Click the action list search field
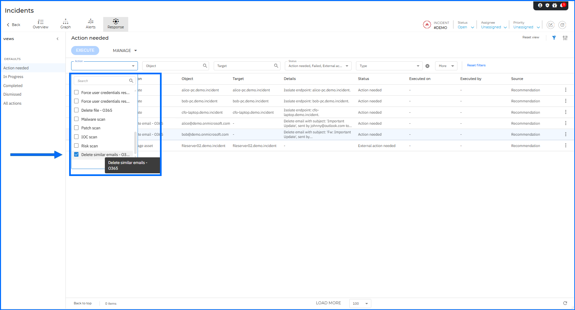 coord(102,81)
